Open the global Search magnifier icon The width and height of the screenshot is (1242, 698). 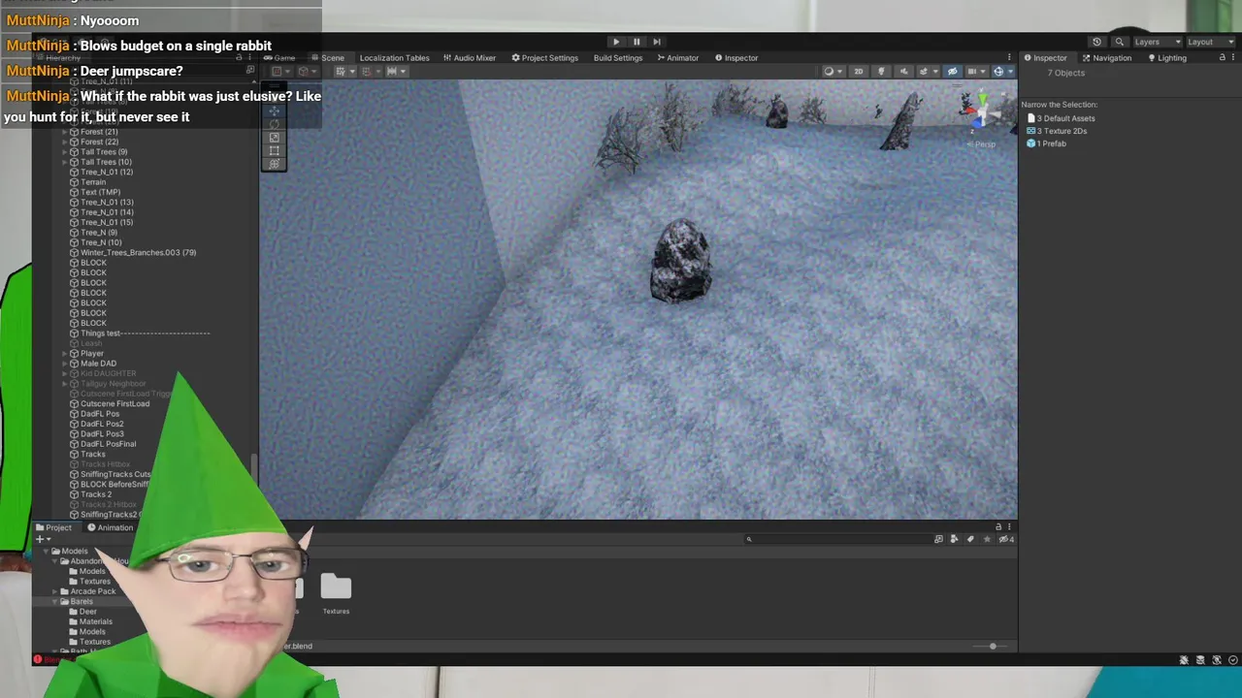click(1119, 42)
